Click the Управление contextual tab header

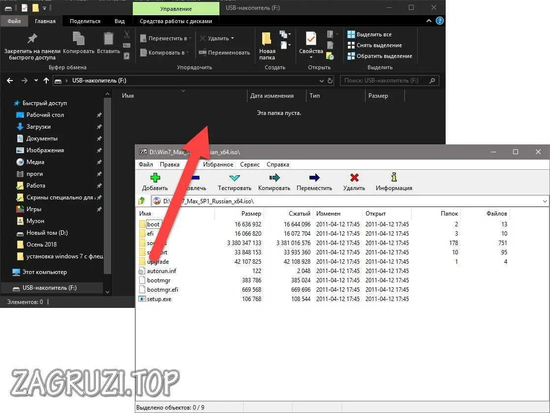coord(176,8)
